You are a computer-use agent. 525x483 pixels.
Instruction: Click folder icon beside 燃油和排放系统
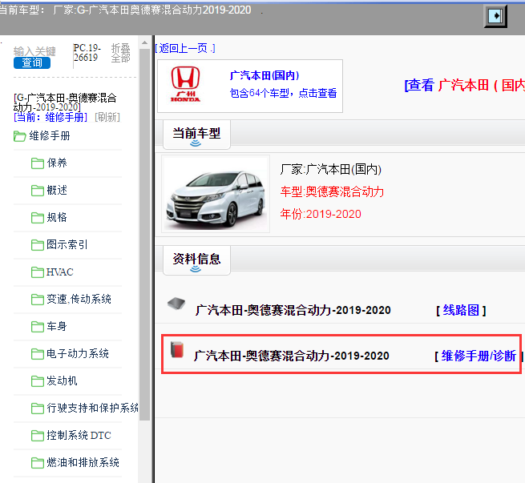(38, 463)
